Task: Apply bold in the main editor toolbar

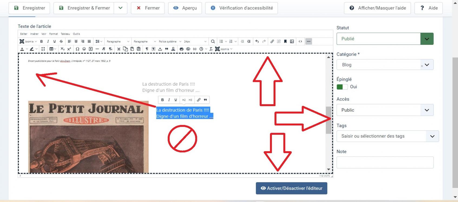Action: pos(41,41)
